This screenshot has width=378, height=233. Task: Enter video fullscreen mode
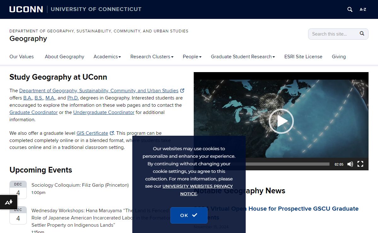360,164
